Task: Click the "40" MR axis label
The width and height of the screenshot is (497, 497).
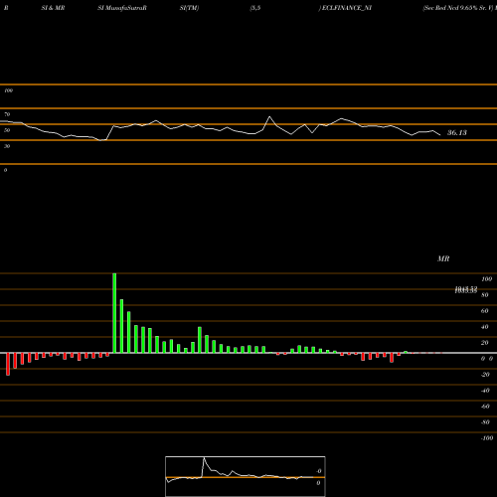Action: 485,327
